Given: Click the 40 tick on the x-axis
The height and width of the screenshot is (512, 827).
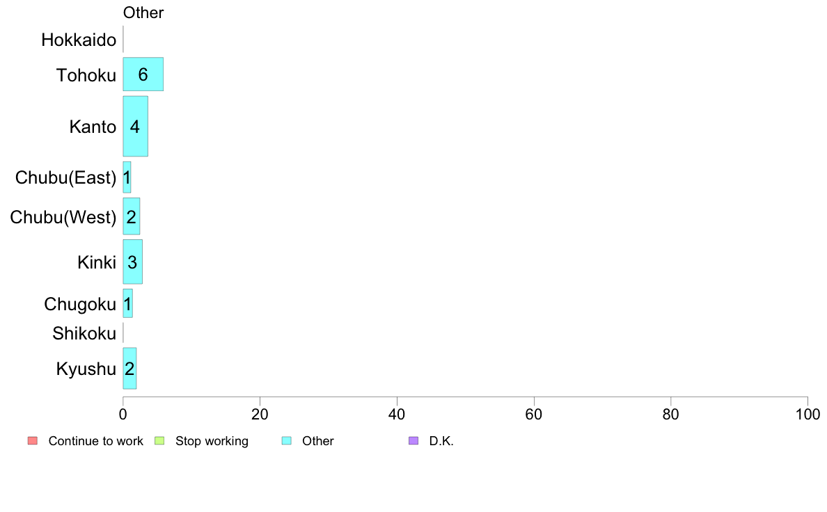Looking at the screenshot, I should tap(397, 415).
